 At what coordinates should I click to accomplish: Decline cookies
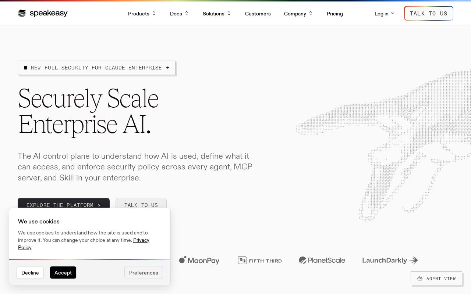coord(30,273)
